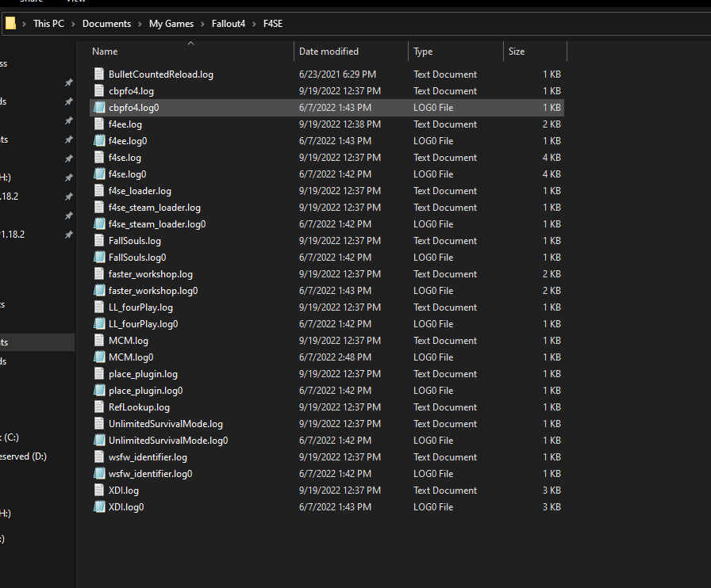This screenshot has width=711, height=588.
Task: Click the f4ee.log file icon
Action: click(99, 124)
